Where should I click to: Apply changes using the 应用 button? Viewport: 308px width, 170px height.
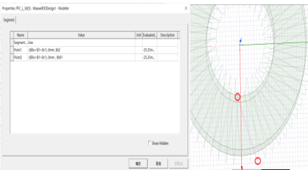(x=179, y=163)
